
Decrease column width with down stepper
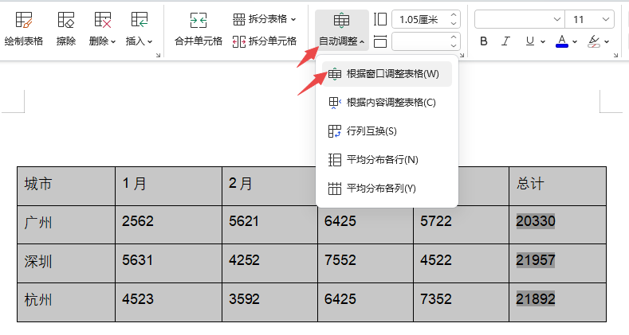(x=454, y=45)
